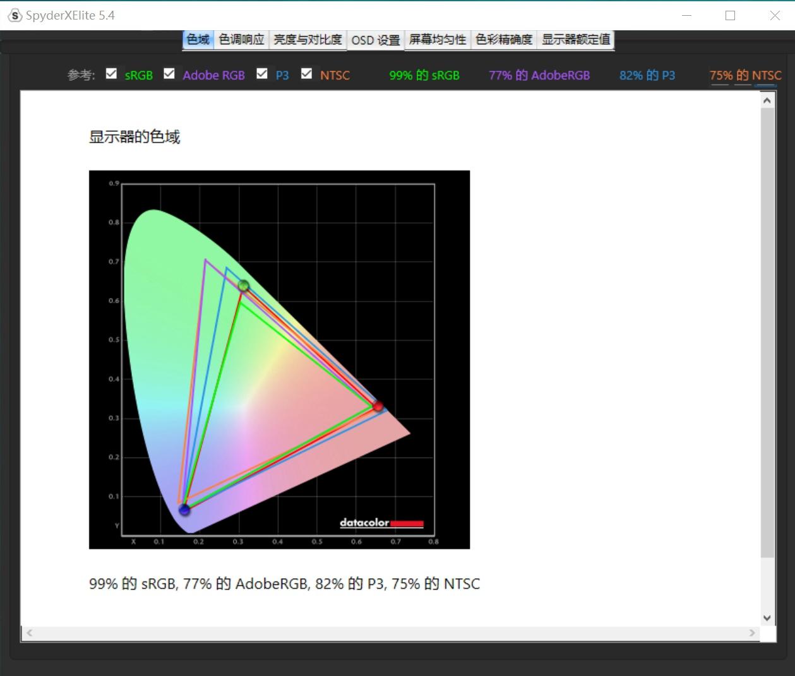Switch to the 色调响应 tab
Image resolution: width=795 pixels, height=676 pixels.
(241, 39)
